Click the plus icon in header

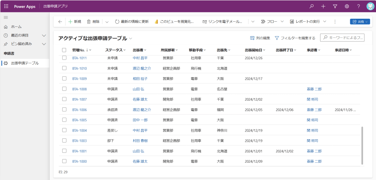(323, 6)
